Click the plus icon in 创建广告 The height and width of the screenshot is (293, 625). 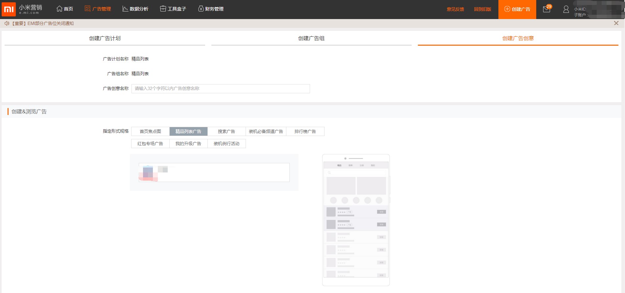point(507,9)
